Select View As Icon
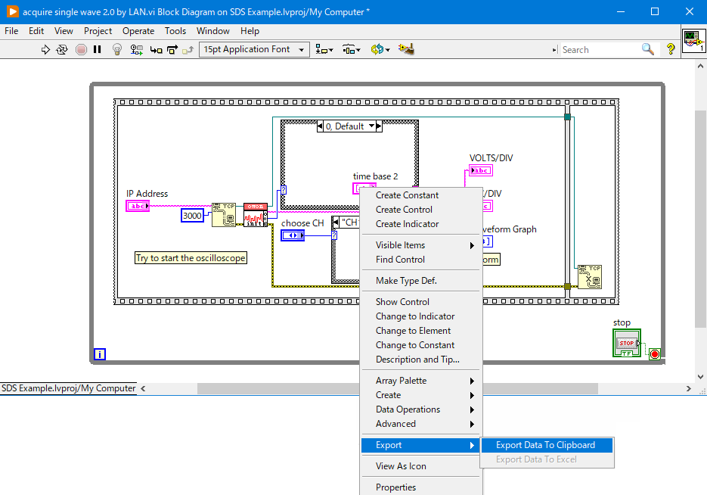This screenshot has height=495, width=707. (421, 466)
